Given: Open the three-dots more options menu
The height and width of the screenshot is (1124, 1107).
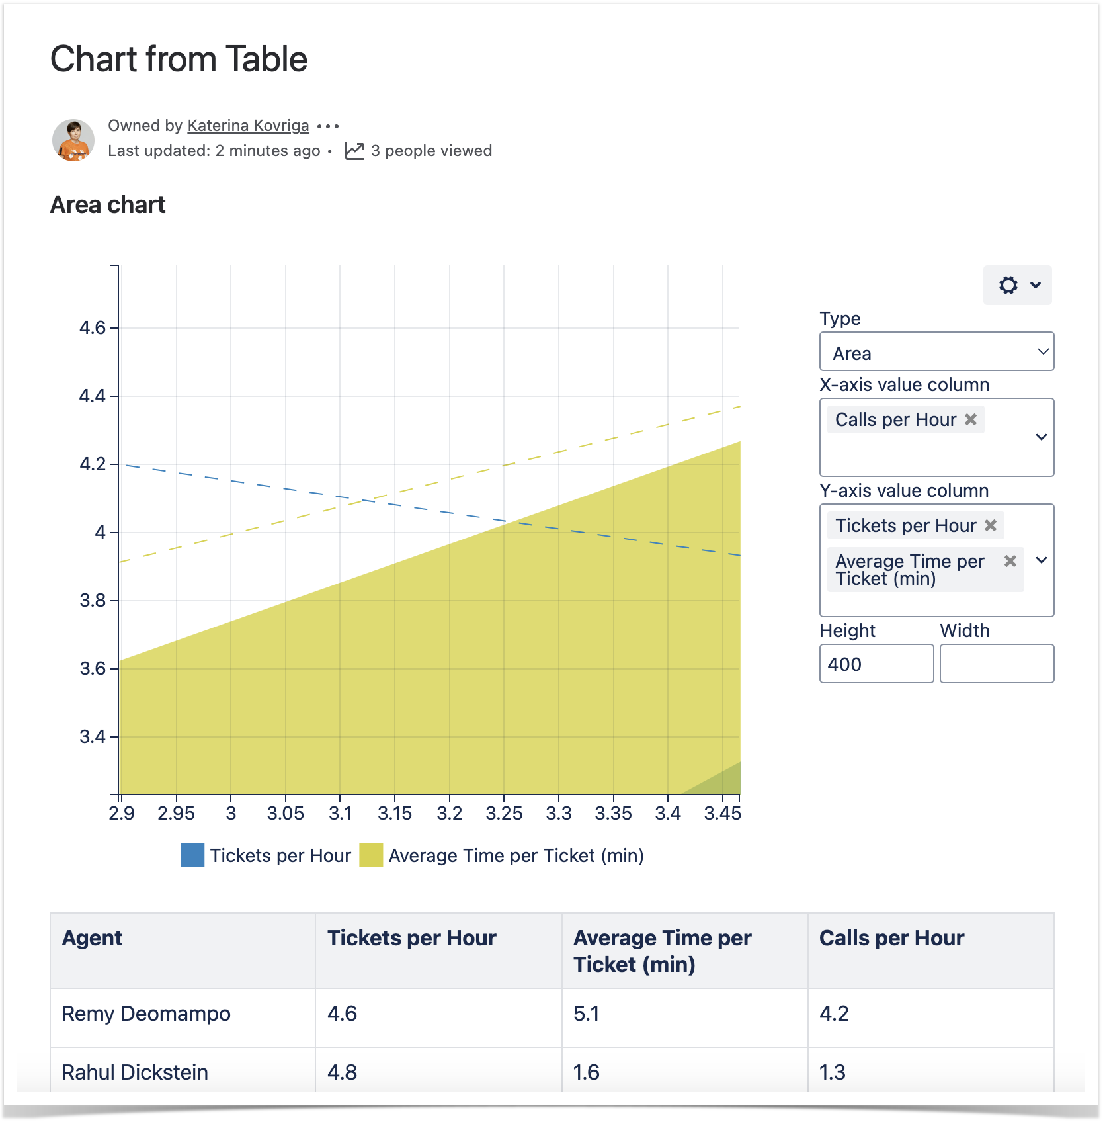Looking at the screenshot, I should point(327,126).
